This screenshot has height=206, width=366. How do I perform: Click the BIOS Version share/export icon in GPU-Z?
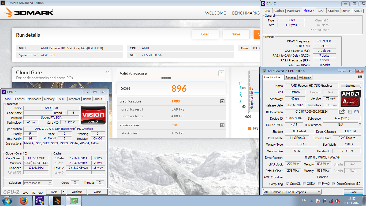coord(342,112)
